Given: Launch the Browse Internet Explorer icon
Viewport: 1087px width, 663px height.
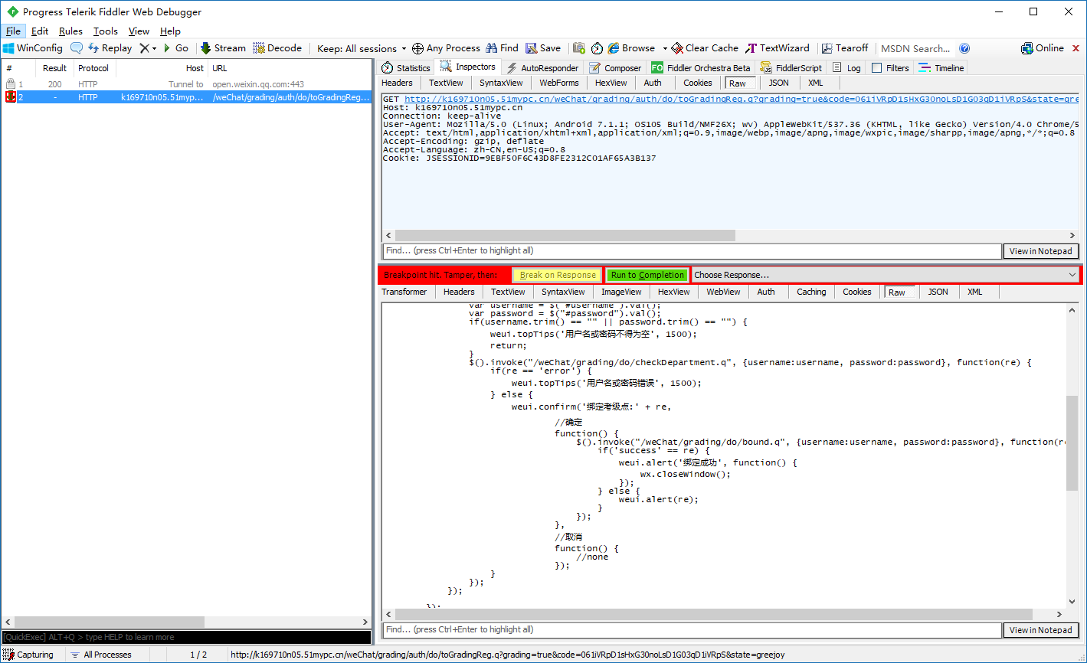Looking at the screenshot, I should (x=614, y=48).
